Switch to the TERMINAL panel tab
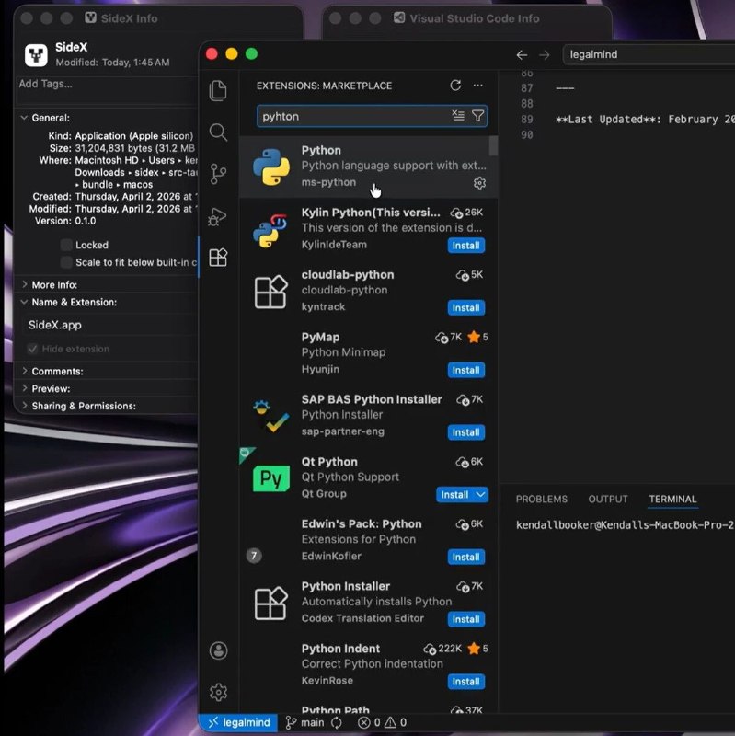The width and height of the screenshot is (735, 736). (x=672, y=499)
